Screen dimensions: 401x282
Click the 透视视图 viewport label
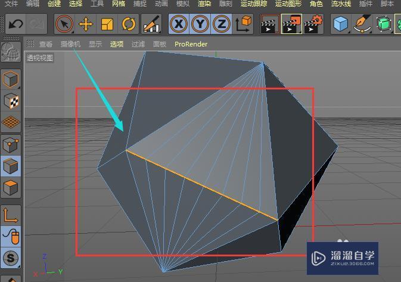40,58
